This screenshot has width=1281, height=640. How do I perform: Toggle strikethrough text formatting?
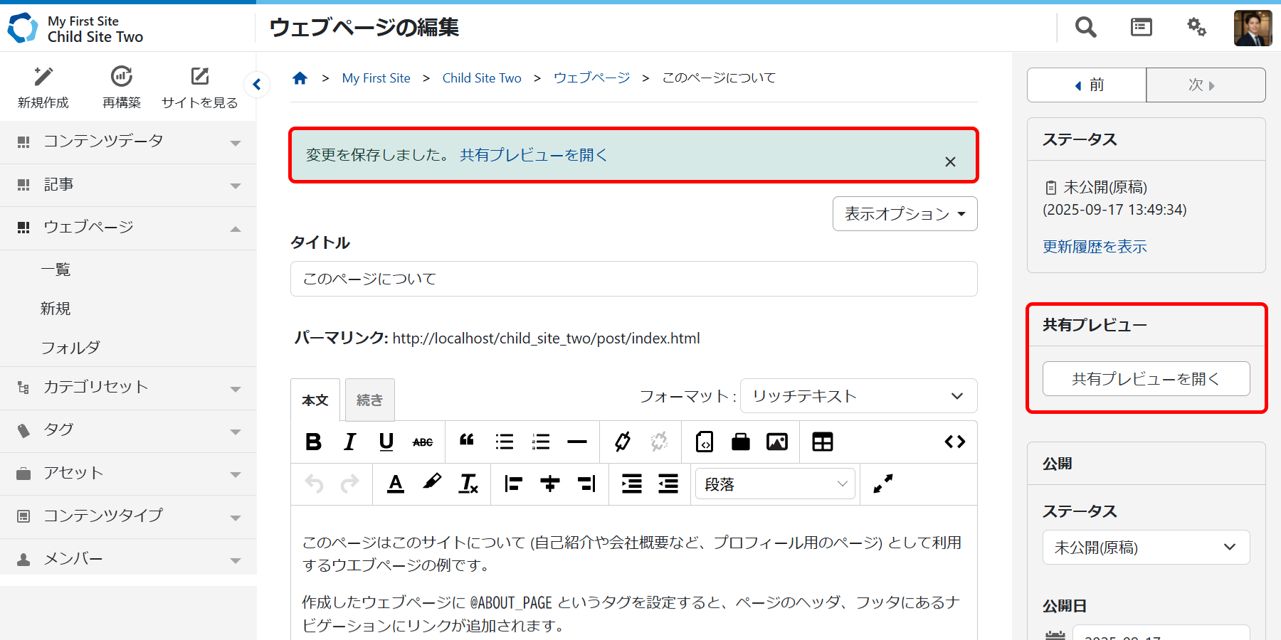pos(423,442)
